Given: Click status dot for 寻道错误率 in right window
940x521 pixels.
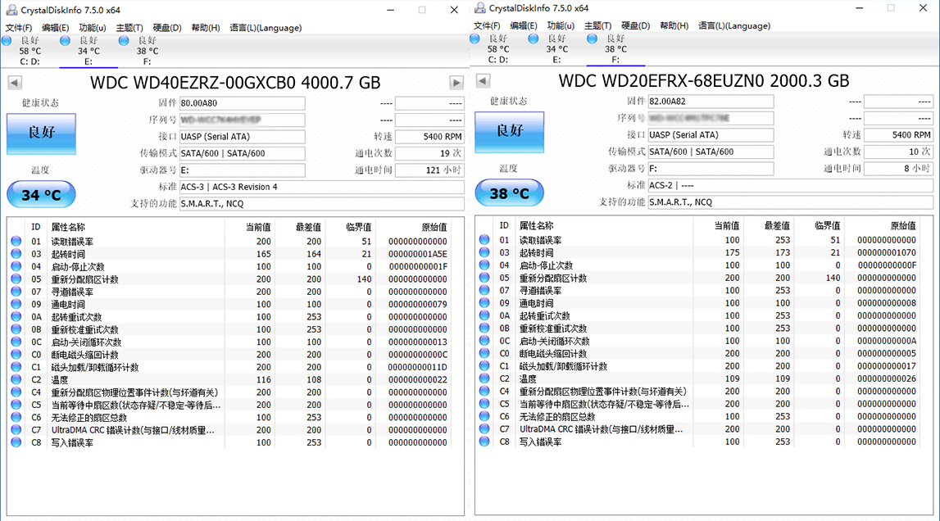Looking at the screenshot, I should coord(484,290).
